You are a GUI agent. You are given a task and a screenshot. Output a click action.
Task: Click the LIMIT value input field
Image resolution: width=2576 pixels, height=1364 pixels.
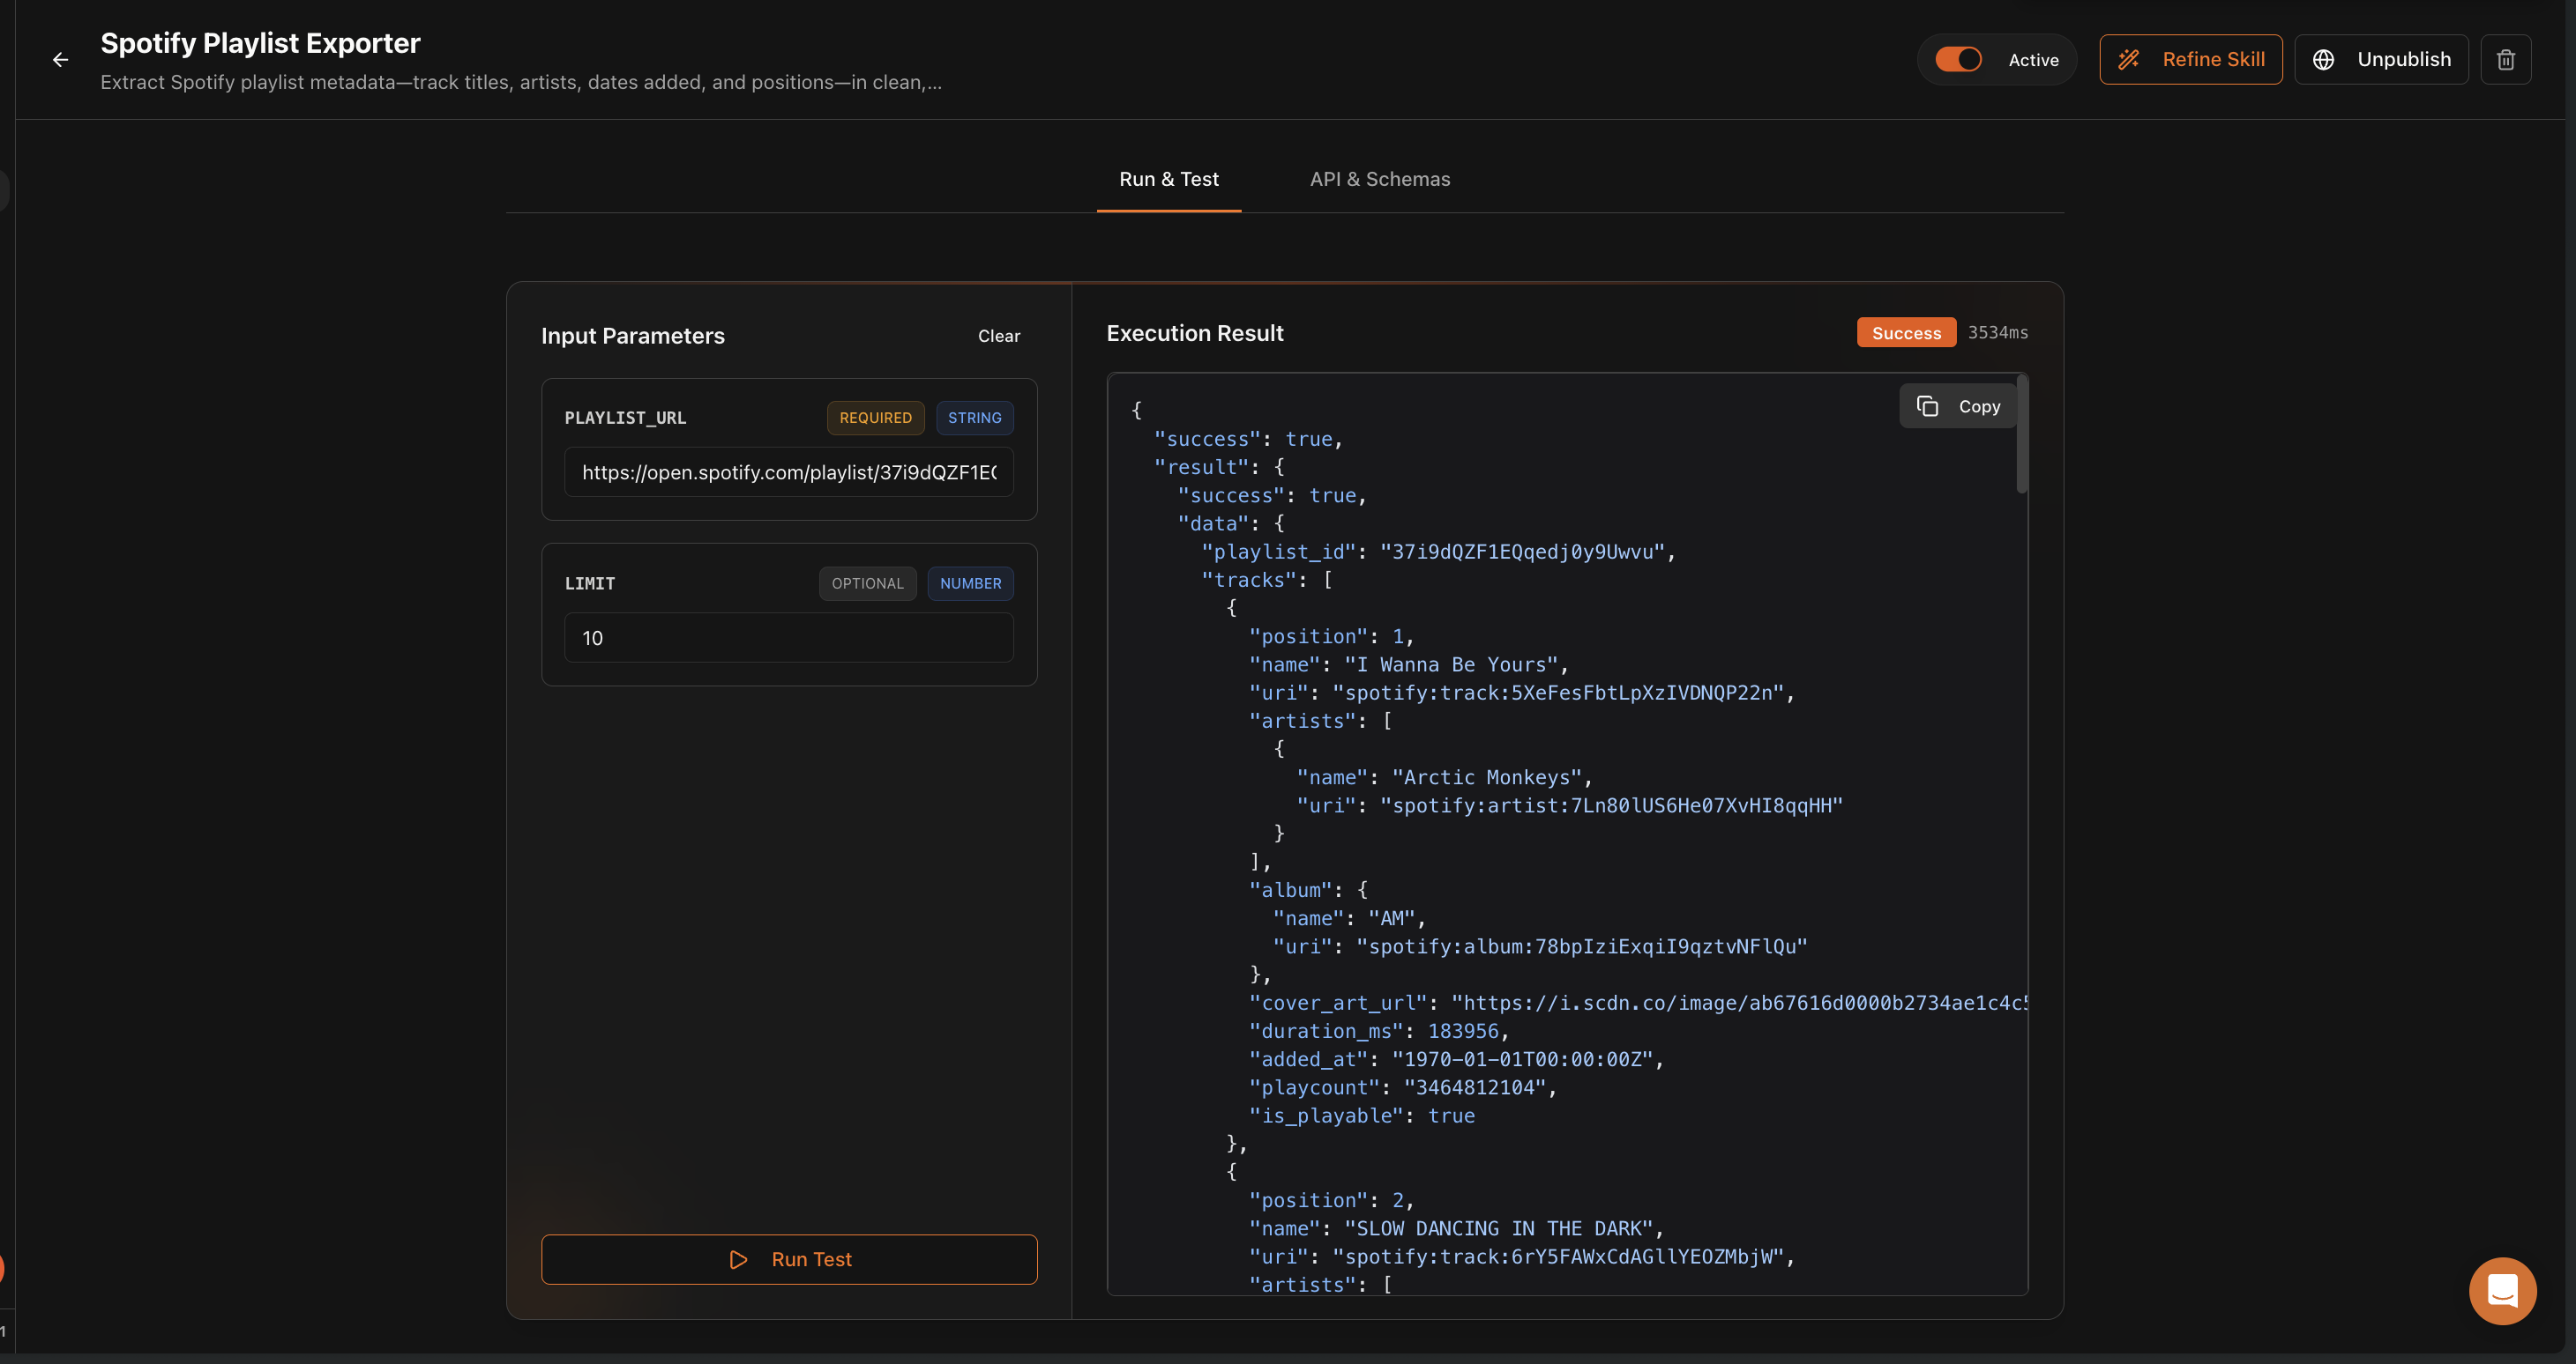coord(789,638)
